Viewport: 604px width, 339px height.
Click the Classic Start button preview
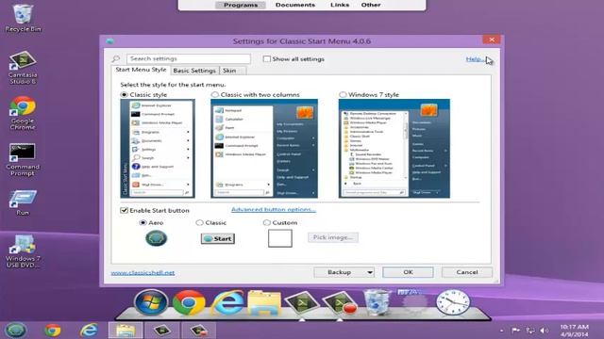pyautogui.click(x=218, y=238)
